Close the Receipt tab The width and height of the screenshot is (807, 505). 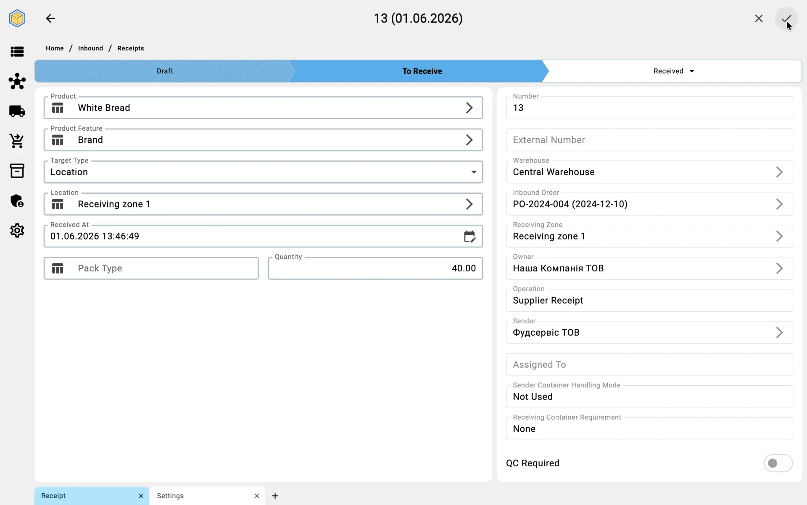coord(141,496)
